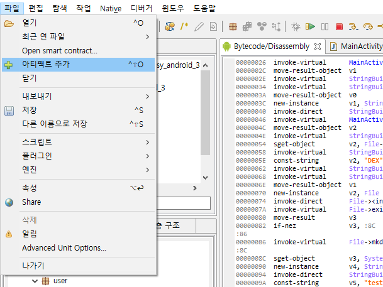Image resolution: width=383 pixels, height=287 pixels.
Task: Click the project panel scroll up arrow
Action: 206,65
